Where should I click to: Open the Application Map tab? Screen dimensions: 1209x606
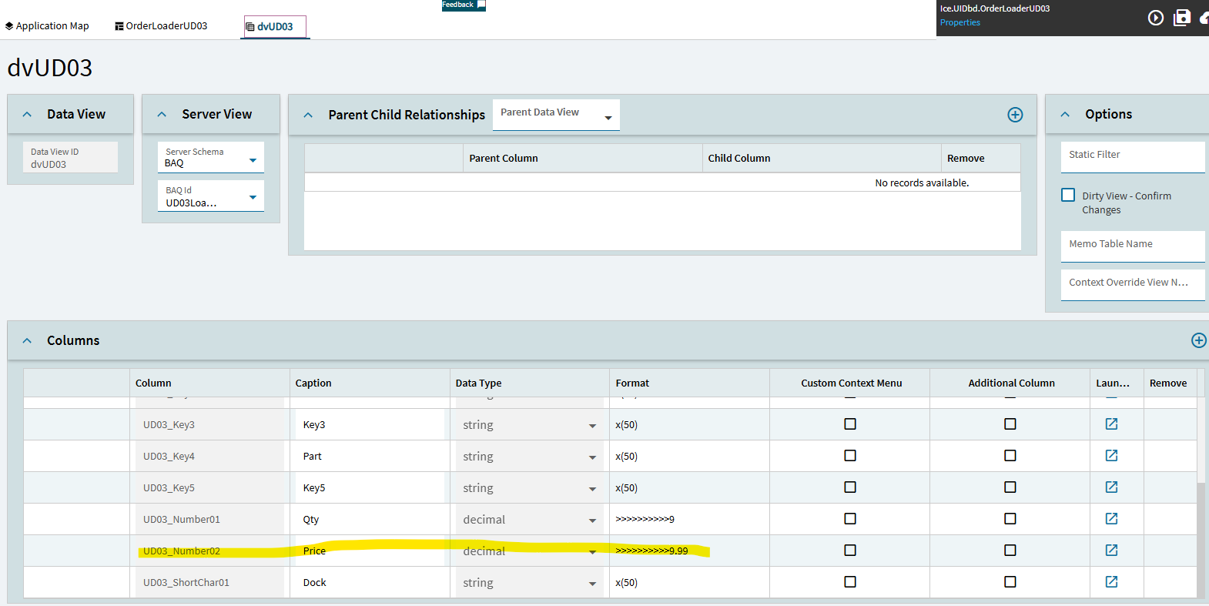(47, 26)
